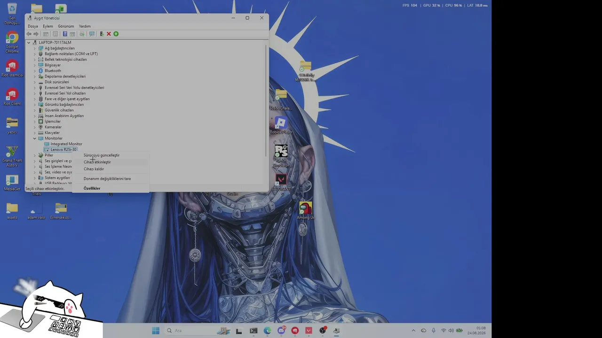Open the Dosya menu
This screenshot has height=338, width=602.
pyautogui.click(x=32, y=26)
